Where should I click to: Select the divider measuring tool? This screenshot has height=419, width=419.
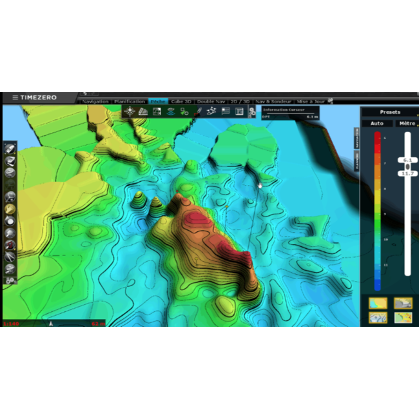pos(10,257)
